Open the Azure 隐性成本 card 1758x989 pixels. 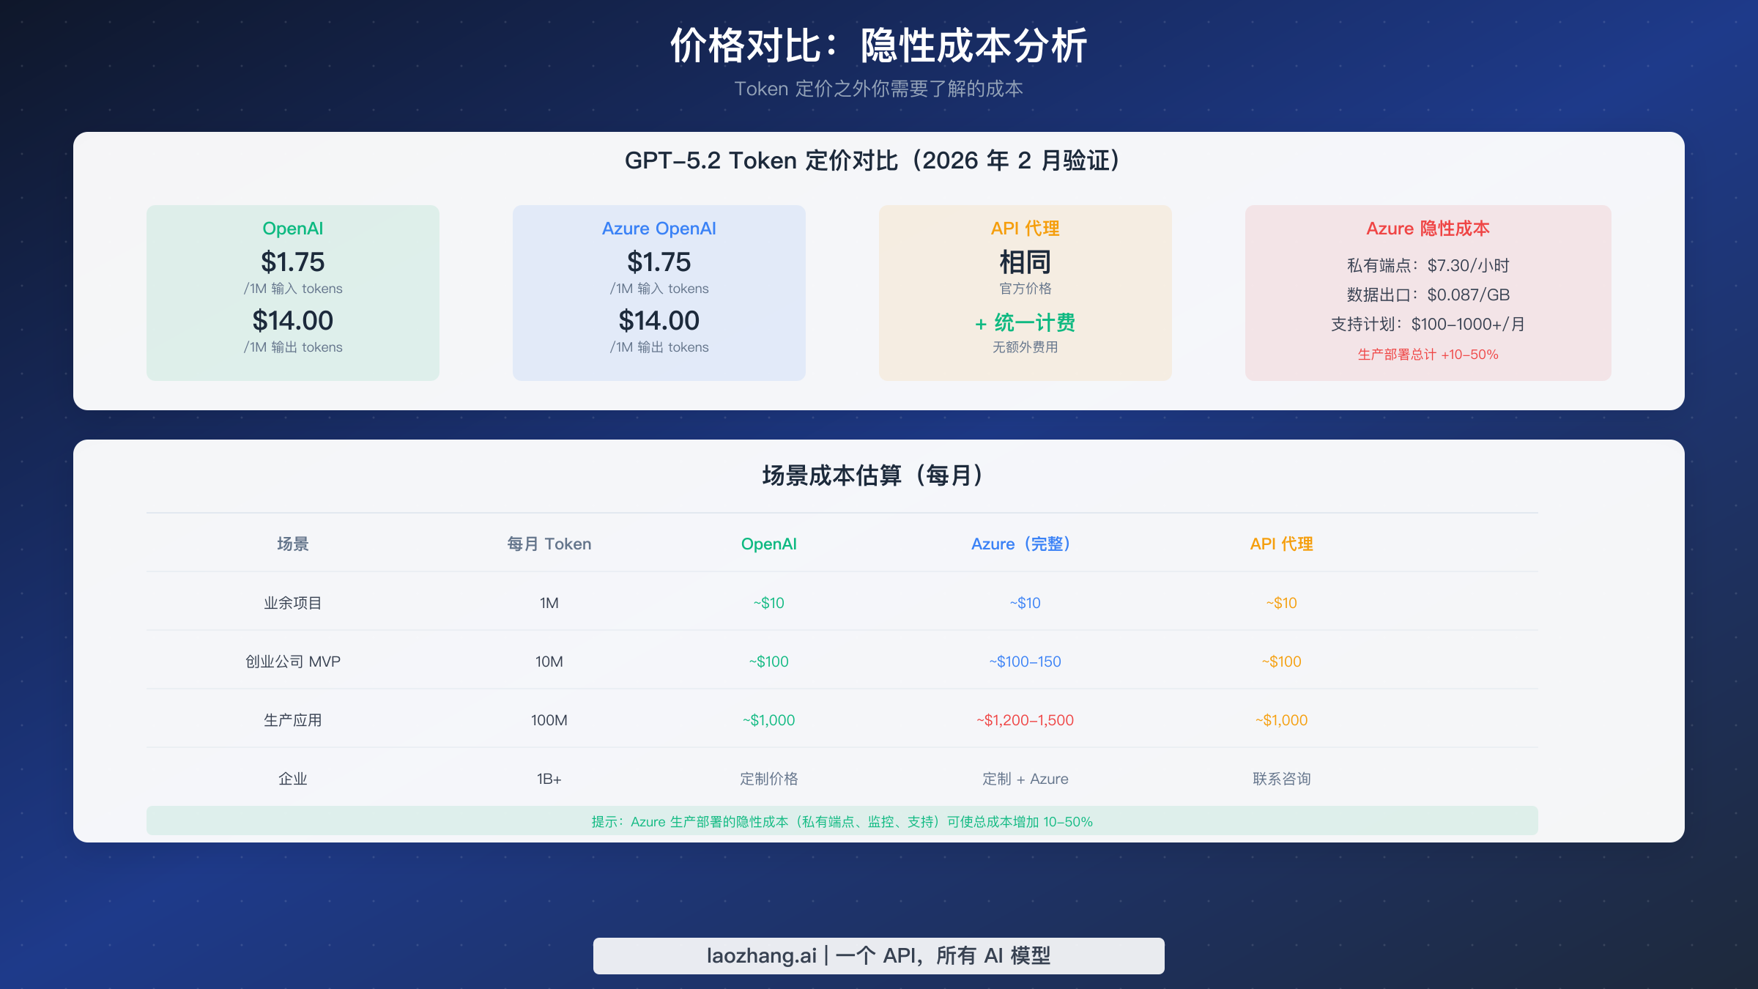point(1427,292)
